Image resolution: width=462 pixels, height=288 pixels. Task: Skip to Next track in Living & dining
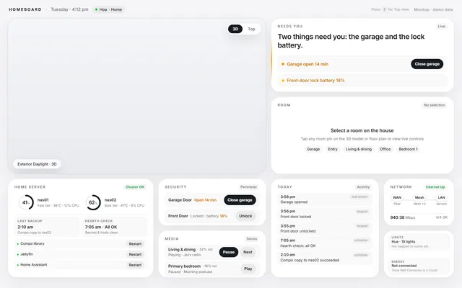[248, 252]
